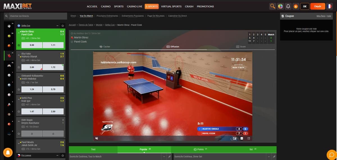337x160 pixels.
Task: Enter fullscreen on the video player
Action: click(x=249, y=138)
